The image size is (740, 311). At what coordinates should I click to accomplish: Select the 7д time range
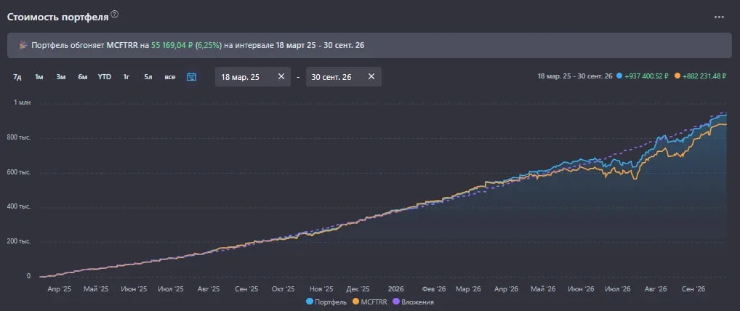tap(17, 77)
